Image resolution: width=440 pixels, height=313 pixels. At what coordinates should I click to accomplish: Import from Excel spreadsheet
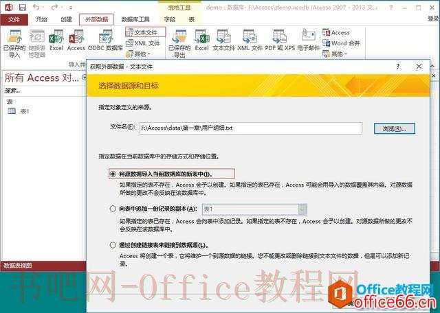[x=56, y=40]
